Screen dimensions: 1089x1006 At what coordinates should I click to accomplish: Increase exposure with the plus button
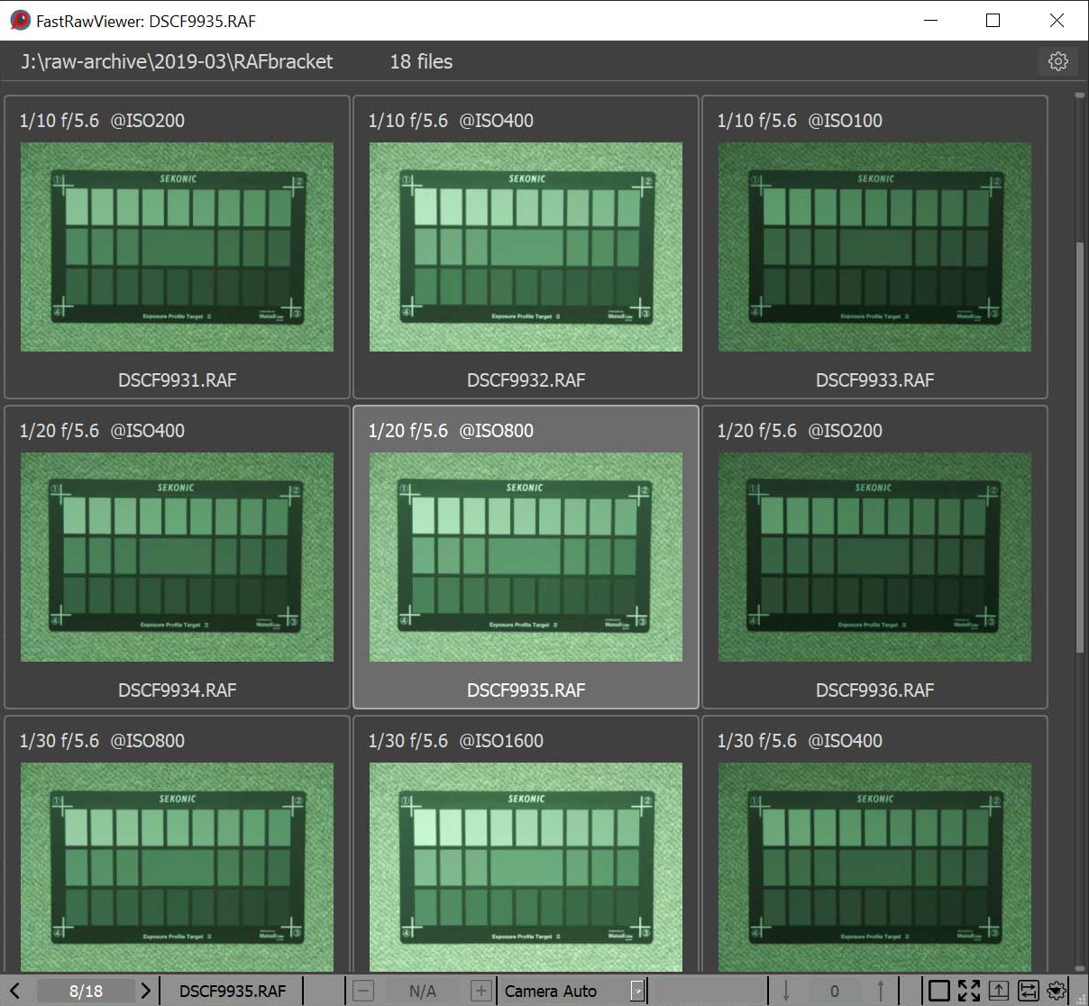(481, 991)
